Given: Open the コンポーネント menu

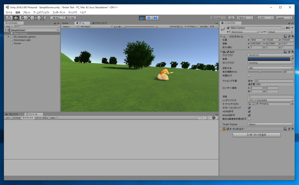Looking at the screenshot, I should [59, 12].
